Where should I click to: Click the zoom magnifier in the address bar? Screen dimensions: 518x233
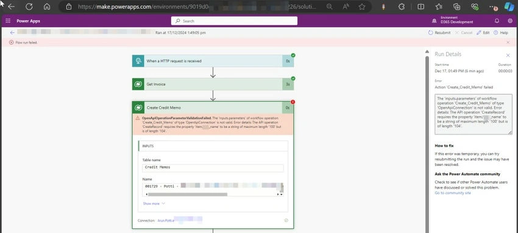[x=329, y=7]
